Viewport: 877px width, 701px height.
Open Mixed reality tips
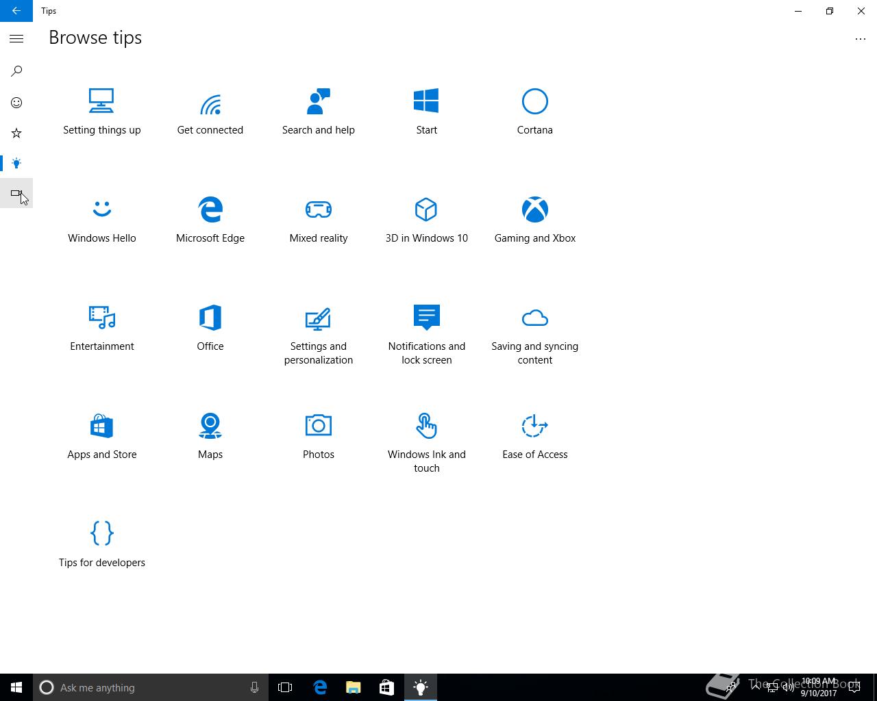318,220
